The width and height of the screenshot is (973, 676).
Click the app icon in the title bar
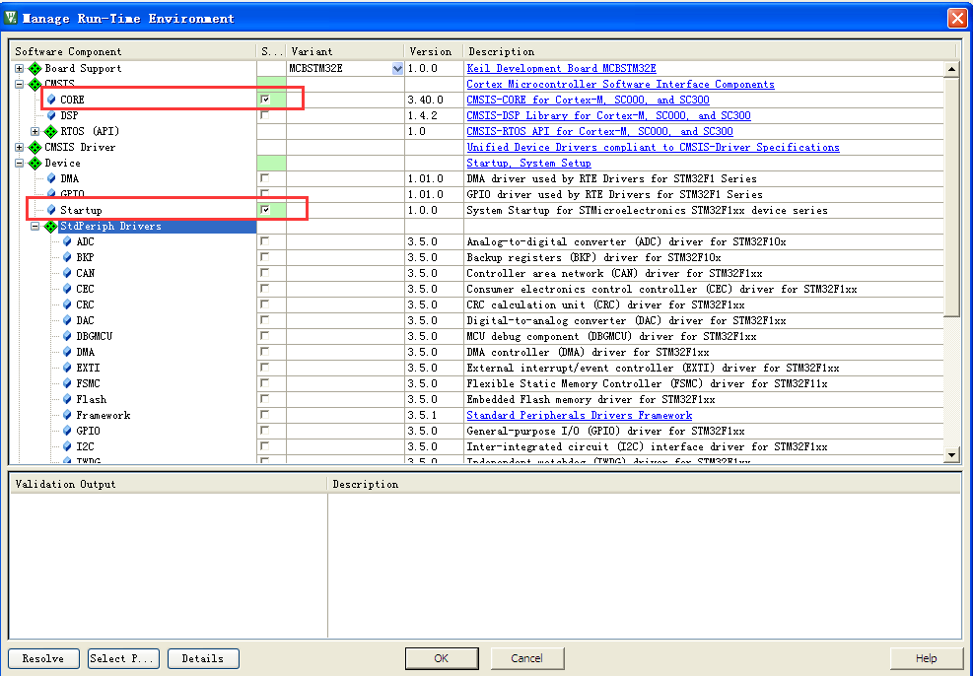(10, 17)
